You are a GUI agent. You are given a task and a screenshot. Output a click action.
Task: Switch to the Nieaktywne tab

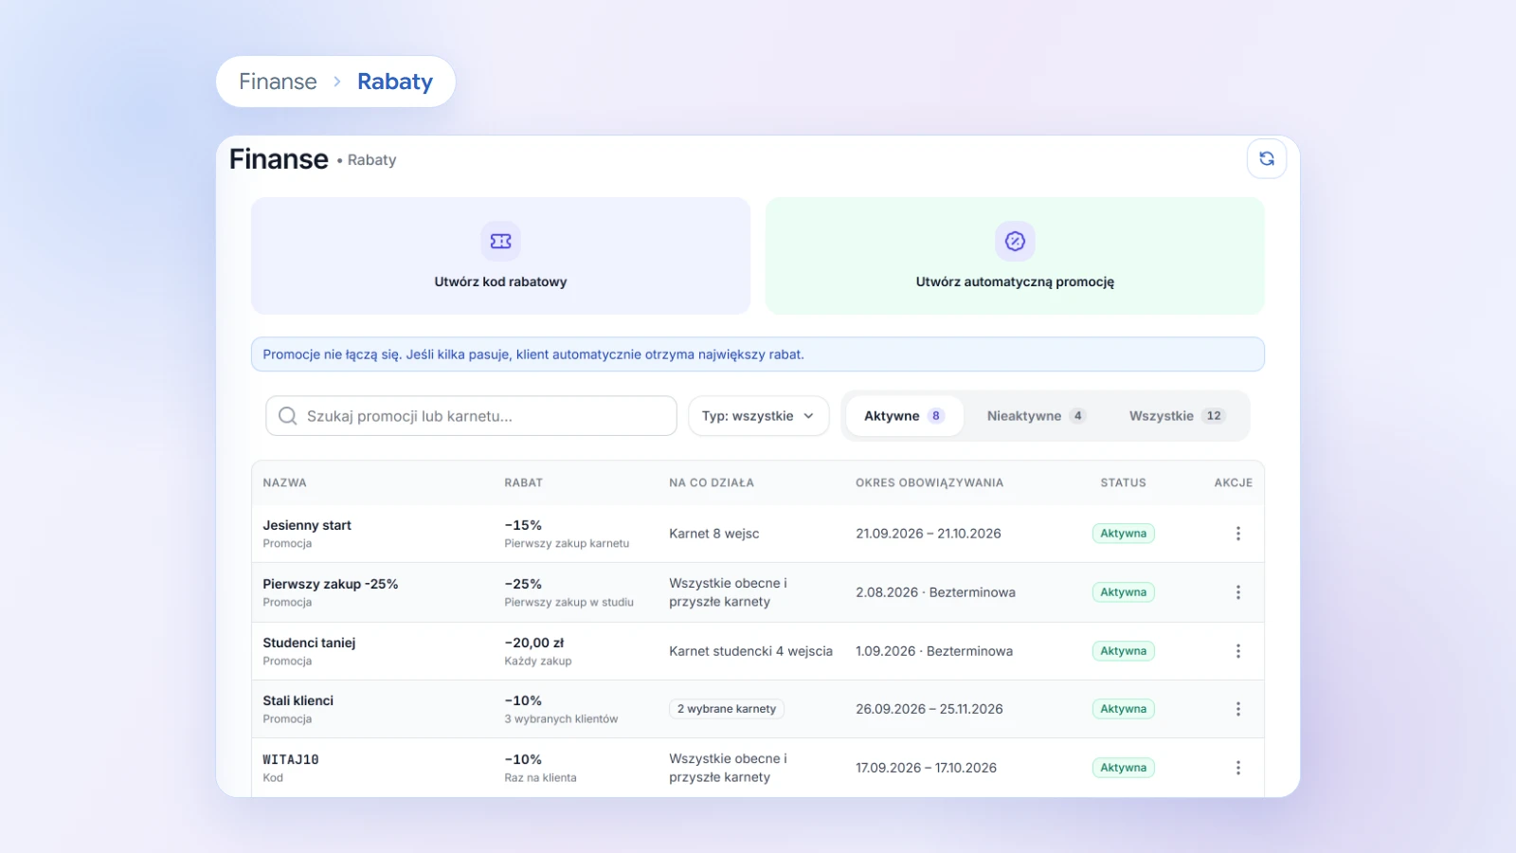[x=1035, y=416]
